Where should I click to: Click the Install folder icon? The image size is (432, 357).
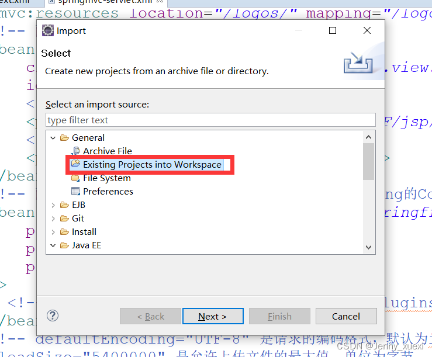pyautogui.click(x=64, y=232)
